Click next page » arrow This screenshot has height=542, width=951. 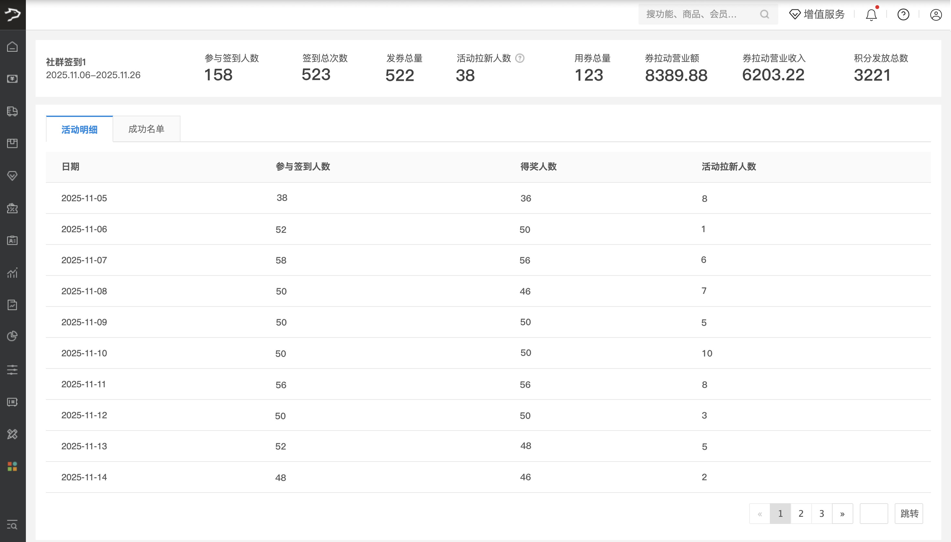click(842, 514)
